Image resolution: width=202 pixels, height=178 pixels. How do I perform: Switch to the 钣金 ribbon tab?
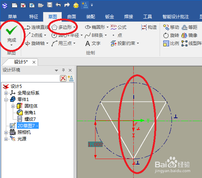tap(110, 16)
